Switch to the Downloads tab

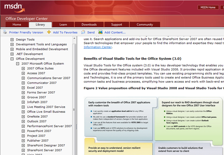[89, 25]
